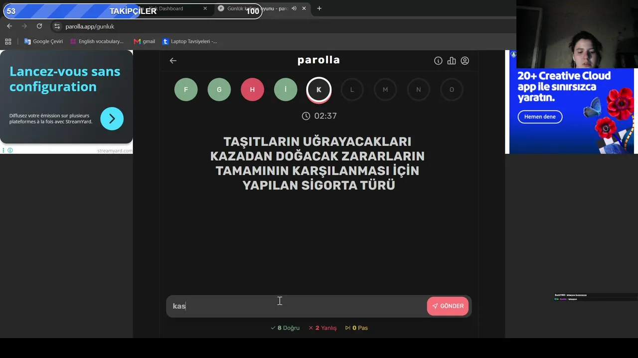Select the letter L circle
Image resolution: width=638 pixels, height=358 pixels.
click(352, 89)
